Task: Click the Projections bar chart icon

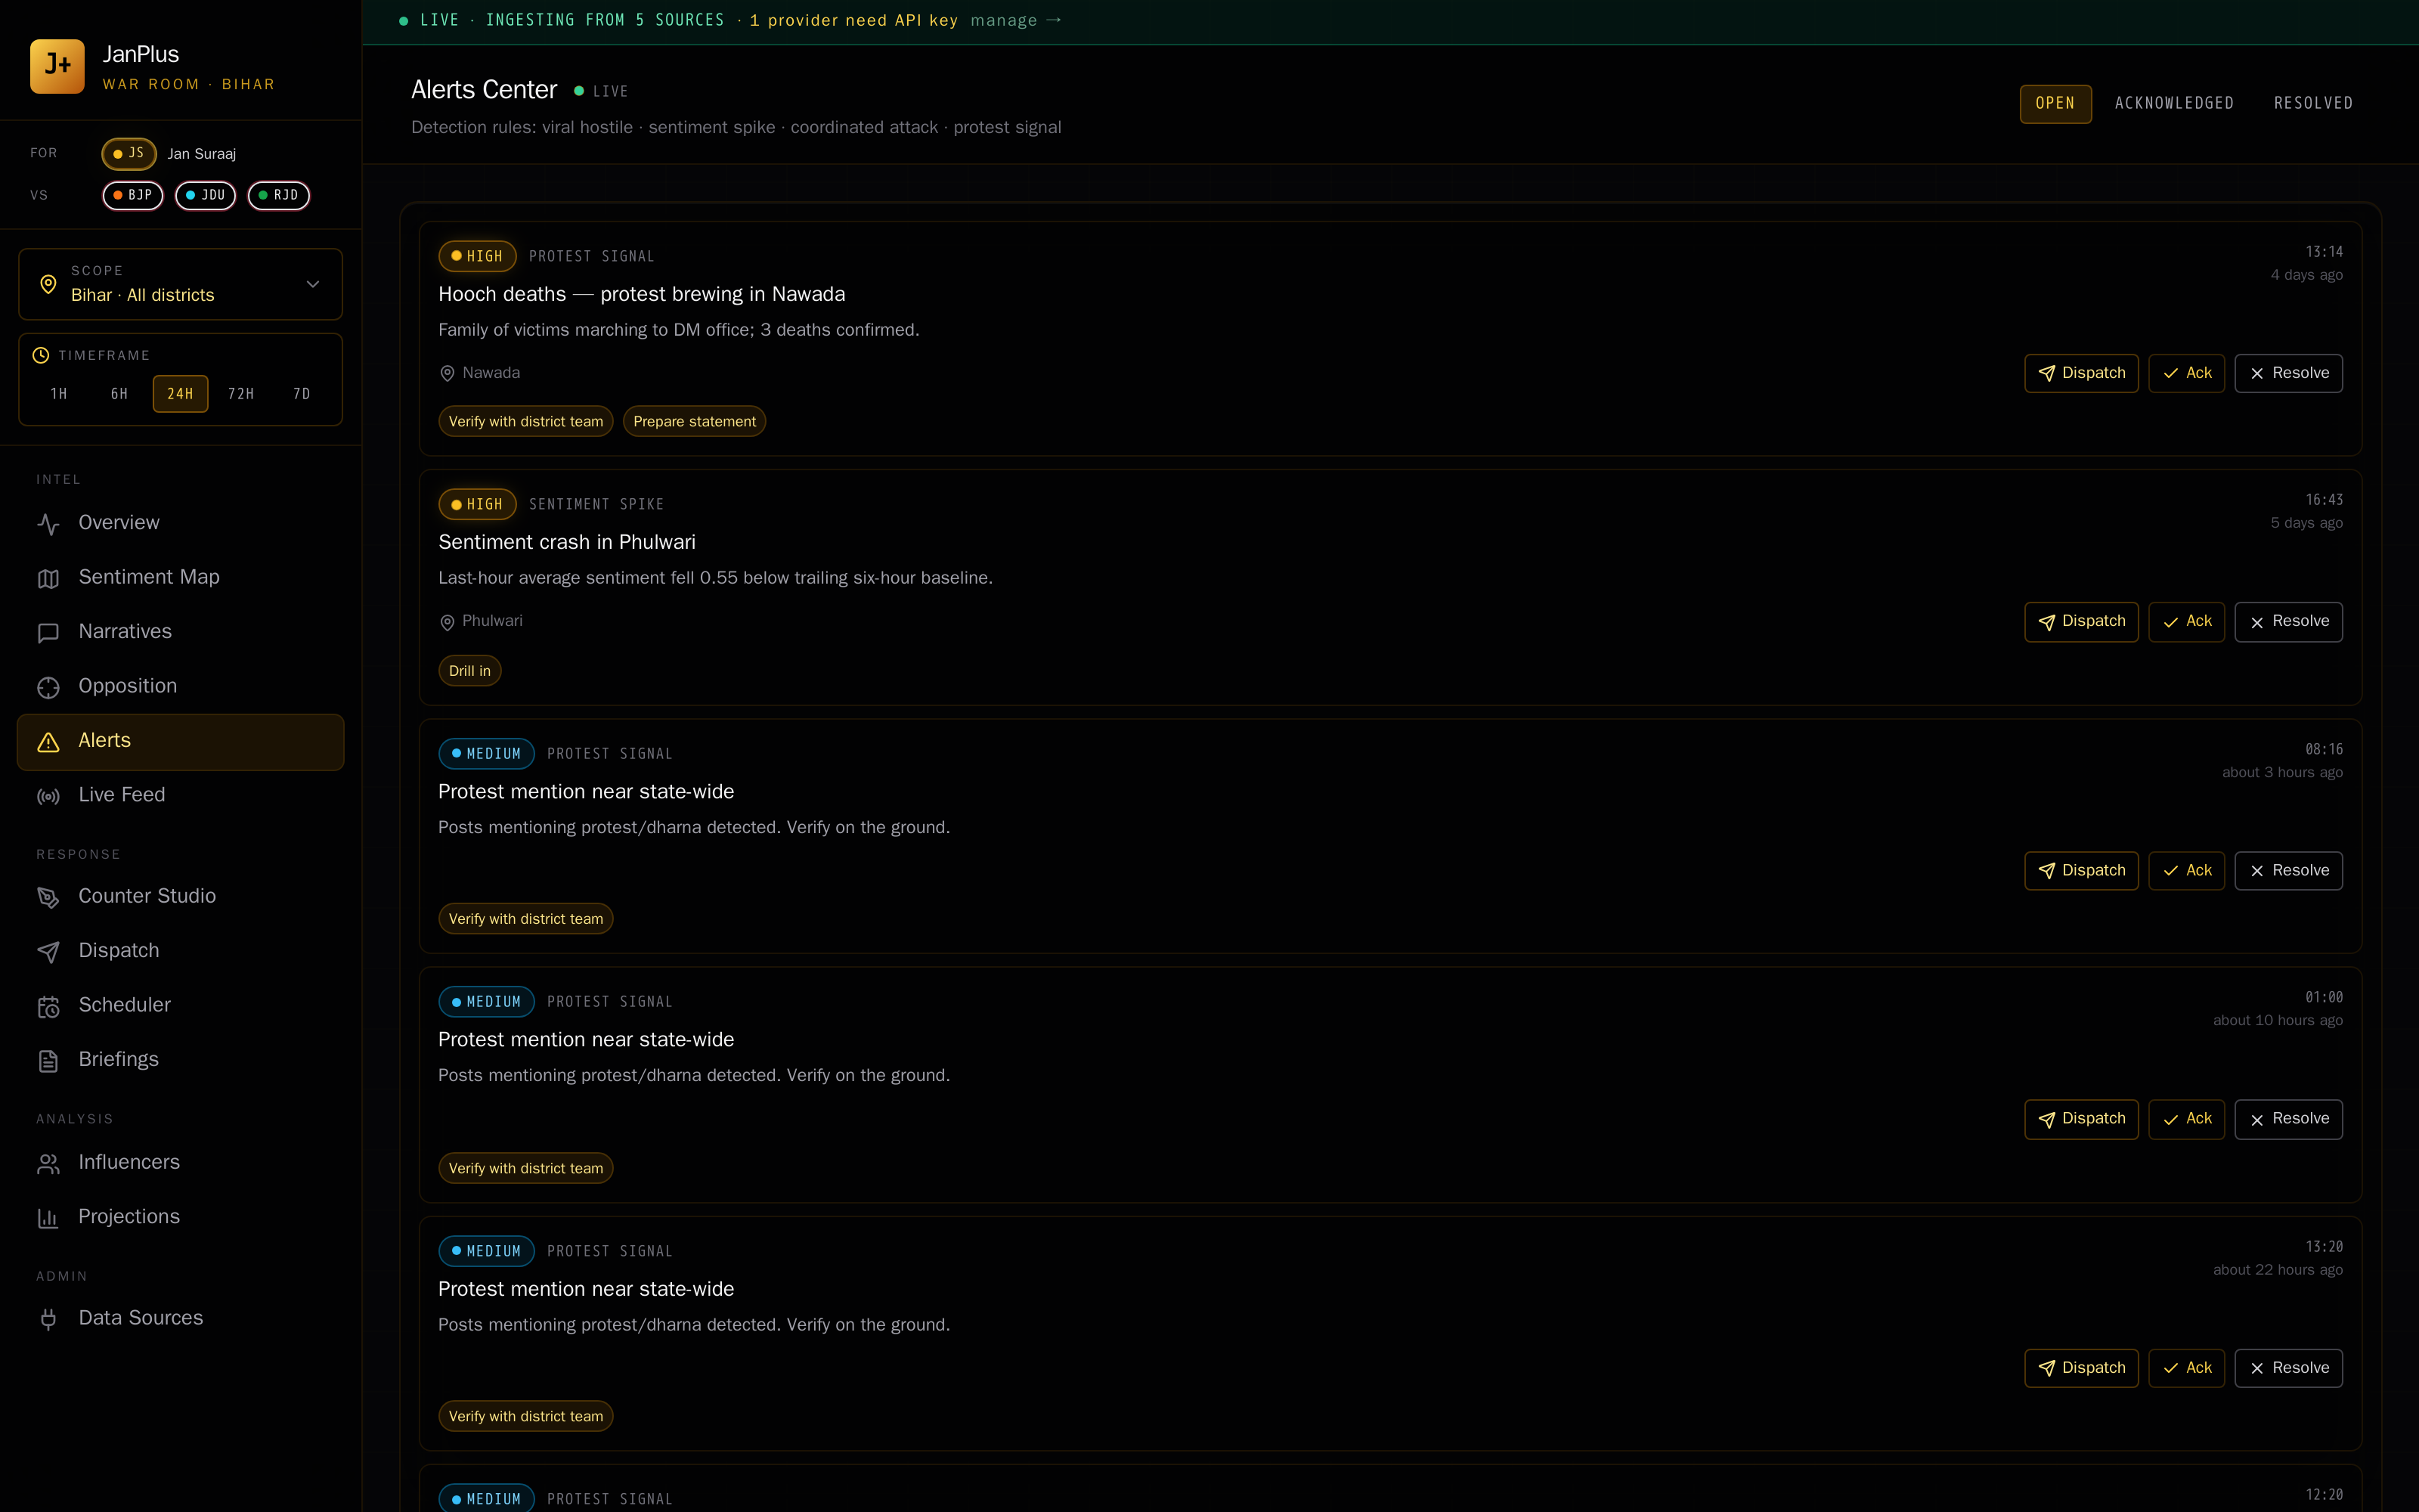Action: coord(48,1218)
